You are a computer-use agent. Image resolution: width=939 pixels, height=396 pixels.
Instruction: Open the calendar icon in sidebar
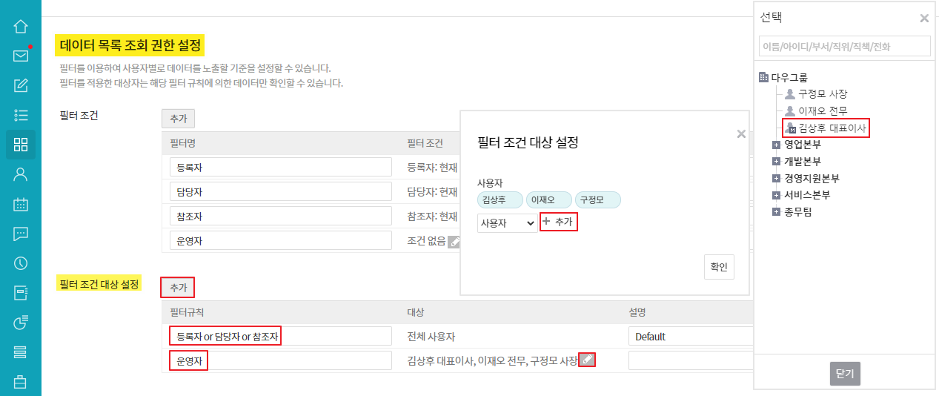coord(21,204)
